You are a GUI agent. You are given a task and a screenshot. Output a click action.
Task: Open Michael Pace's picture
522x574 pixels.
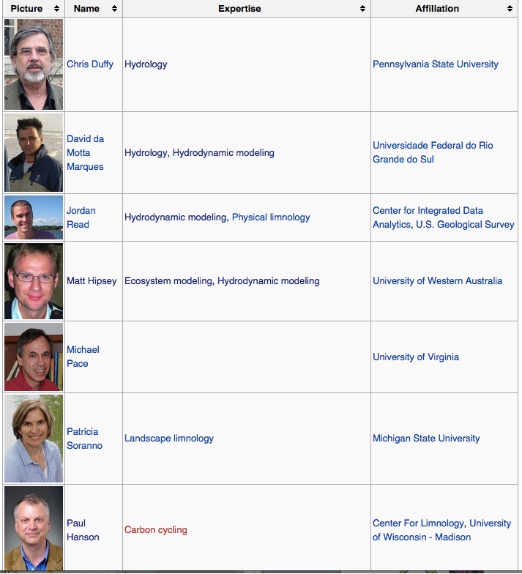pyautogui.click(x=34, y=357)
